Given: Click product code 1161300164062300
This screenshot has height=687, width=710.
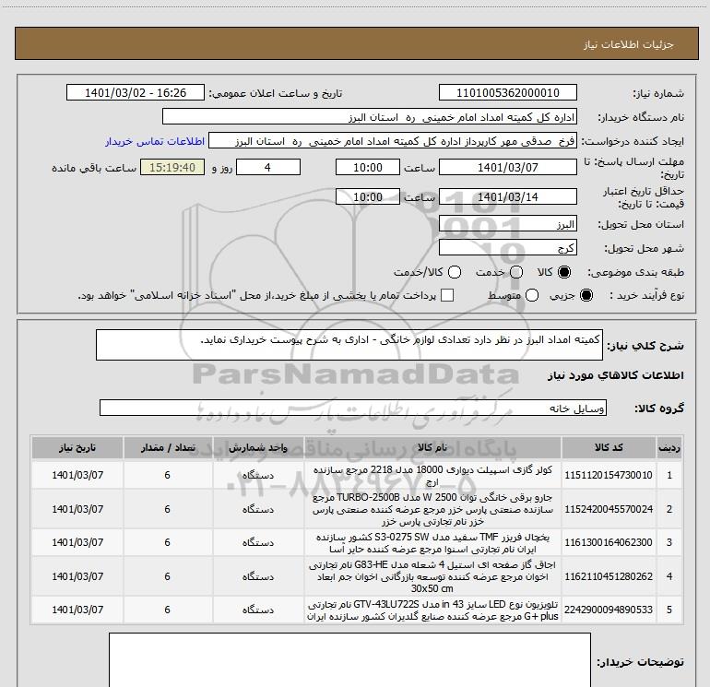Looking at the screenshot, I should [609, 542].
